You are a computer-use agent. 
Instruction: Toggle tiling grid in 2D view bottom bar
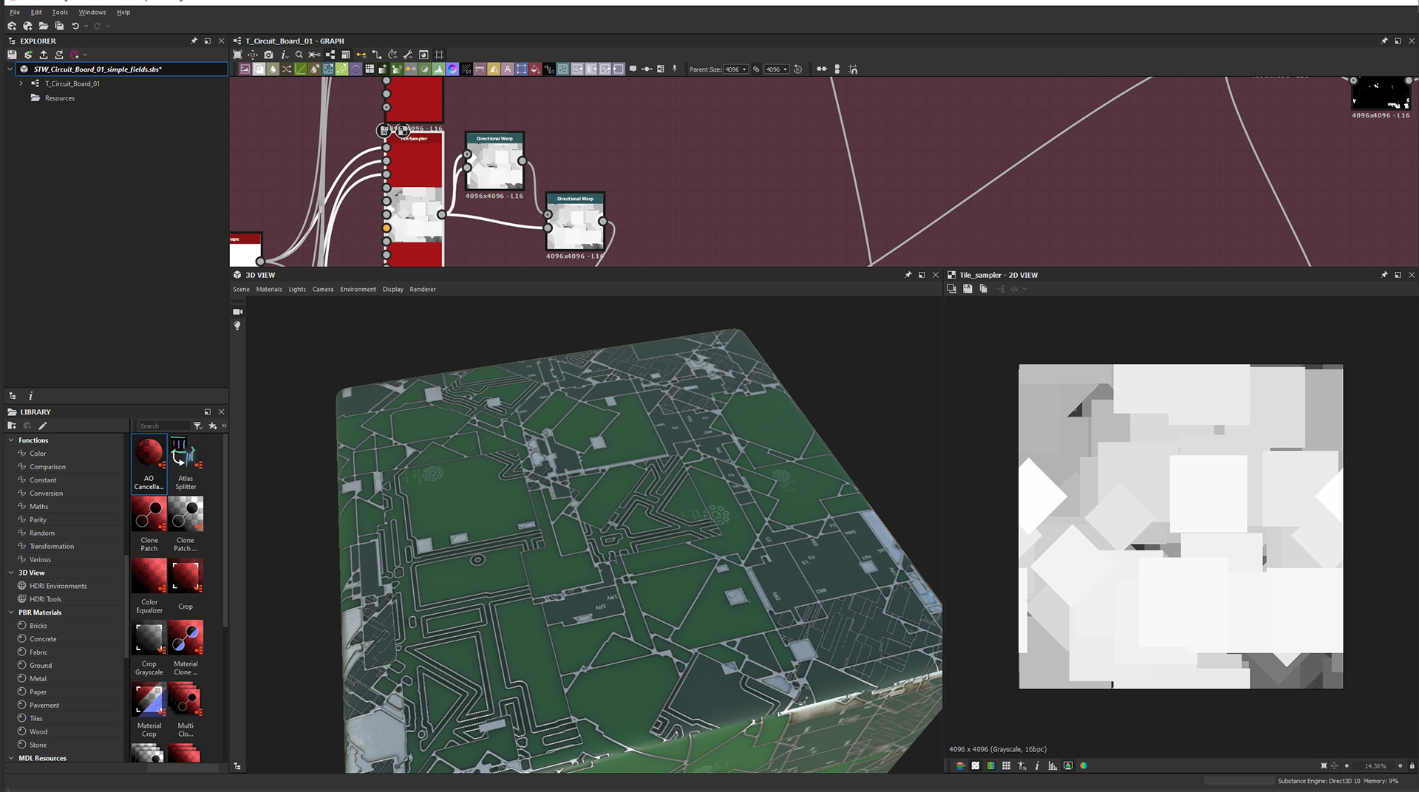[1006, 766]
